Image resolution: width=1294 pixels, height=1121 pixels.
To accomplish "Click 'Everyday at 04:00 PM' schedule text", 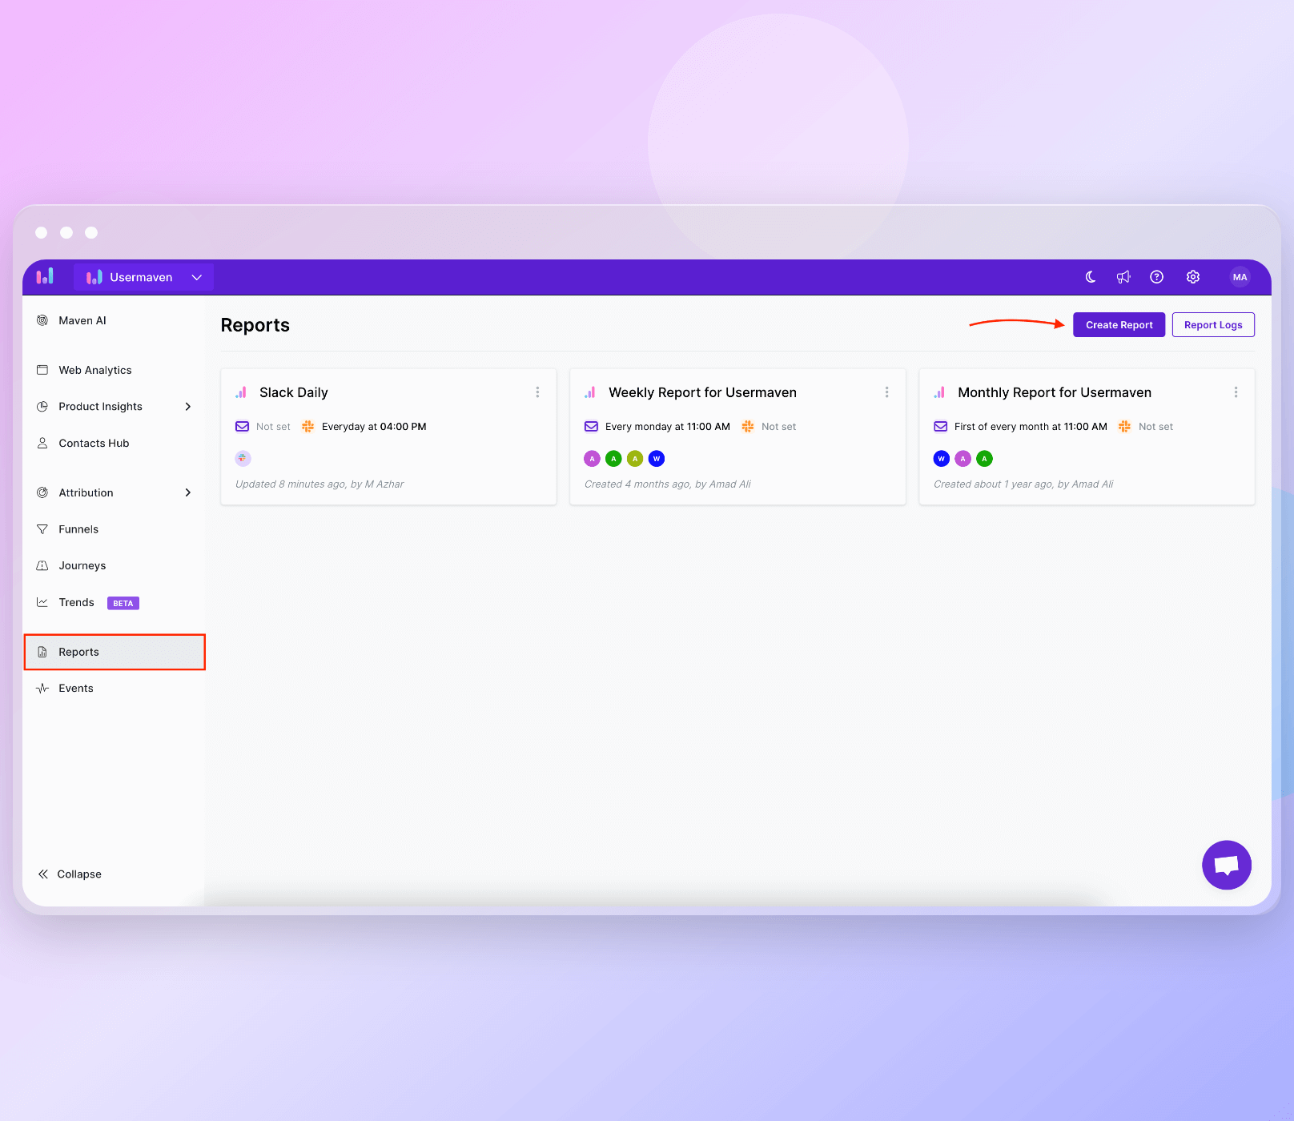I will (374, 427).
